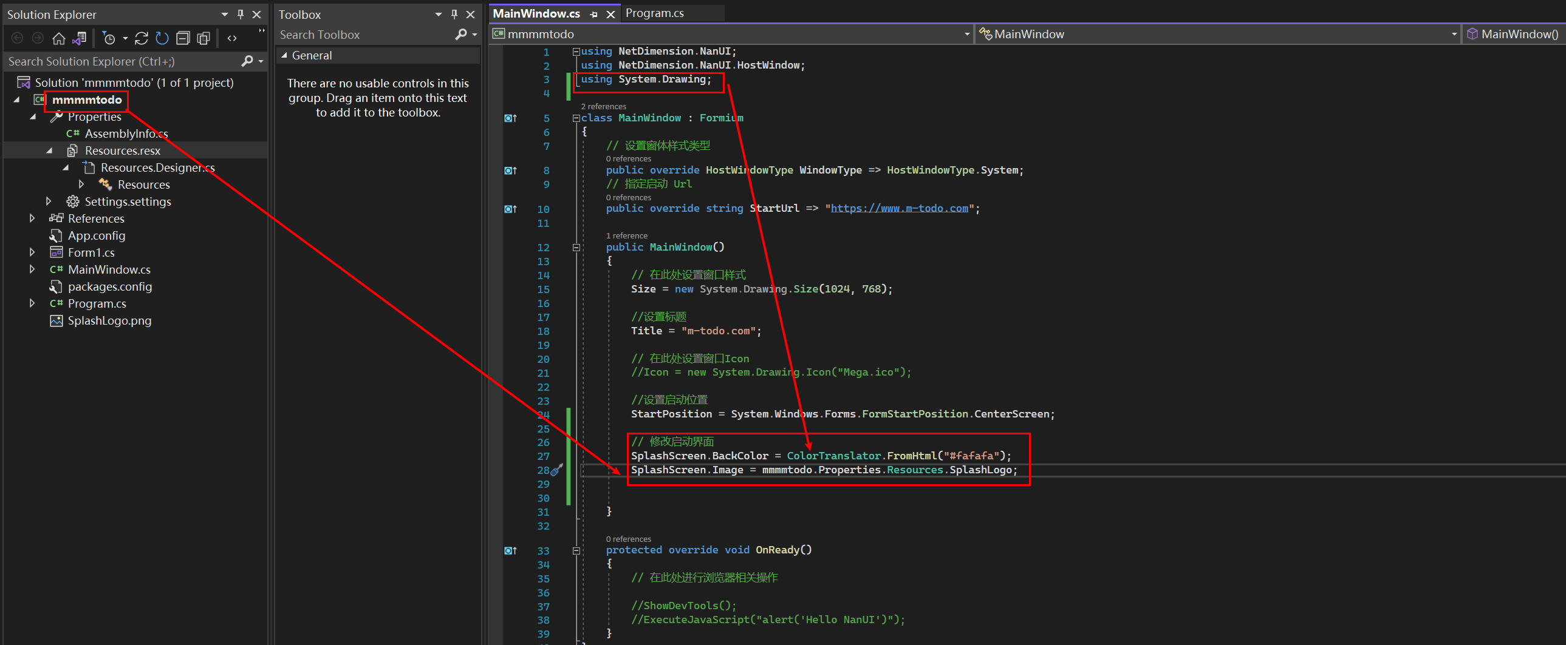The image size is (1566, 645).
Task: Expand the References node in Solution Explorer
Action: (x=32, y=218)
